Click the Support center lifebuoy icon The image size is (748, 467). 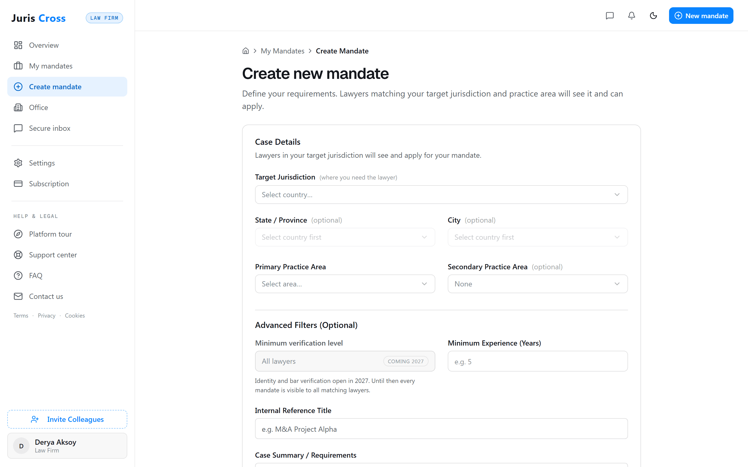click(x=18, y=255)
